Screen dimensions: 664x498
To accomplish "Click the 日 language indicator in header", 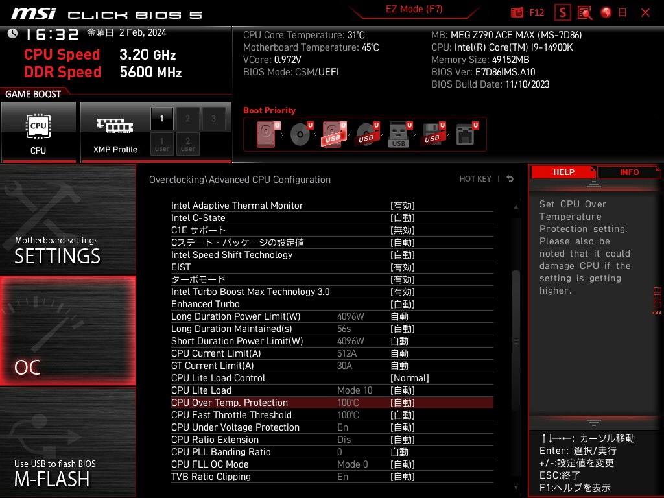I will pos(622,13).
